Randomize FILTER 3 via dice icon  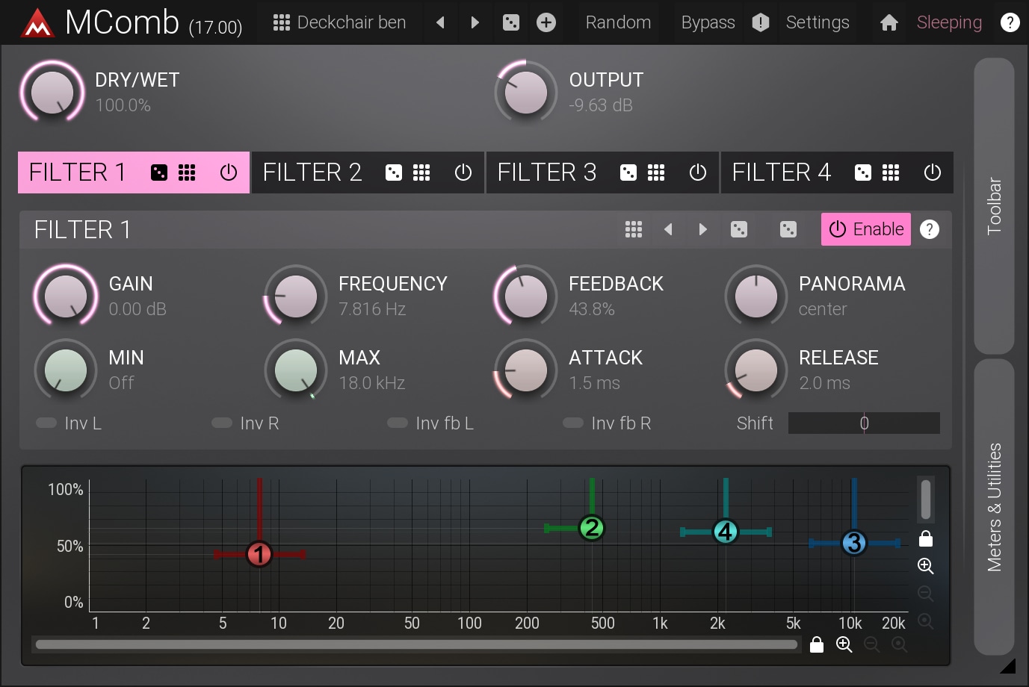[628, 172]
